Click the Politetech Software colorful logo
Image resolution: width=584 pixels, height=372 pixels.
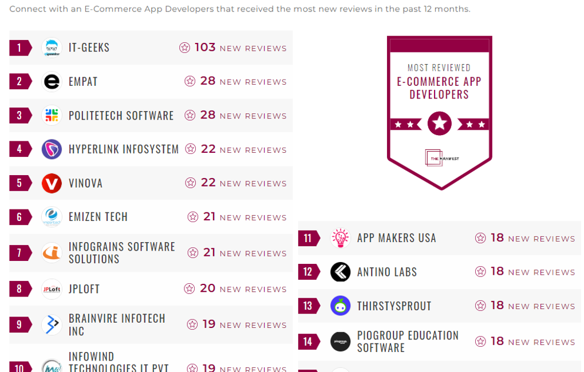(x=52, y=116)
